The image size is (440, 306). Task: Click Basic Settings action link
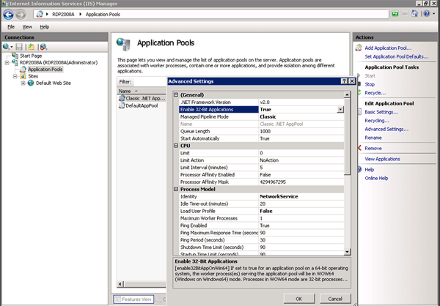click(381, 112)
